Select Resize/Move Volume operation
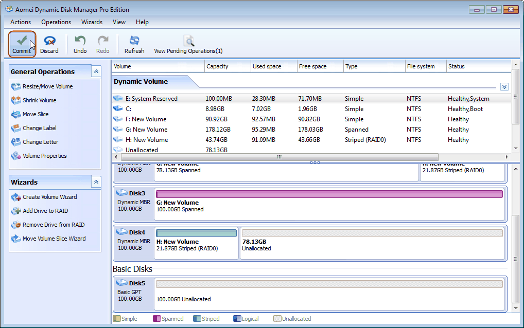 coord(47,86)
